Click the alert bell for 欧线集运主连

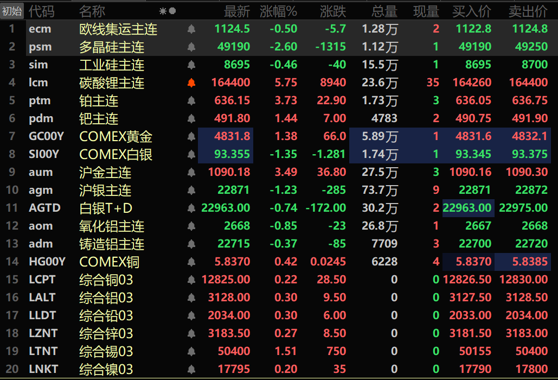point(191,29)
